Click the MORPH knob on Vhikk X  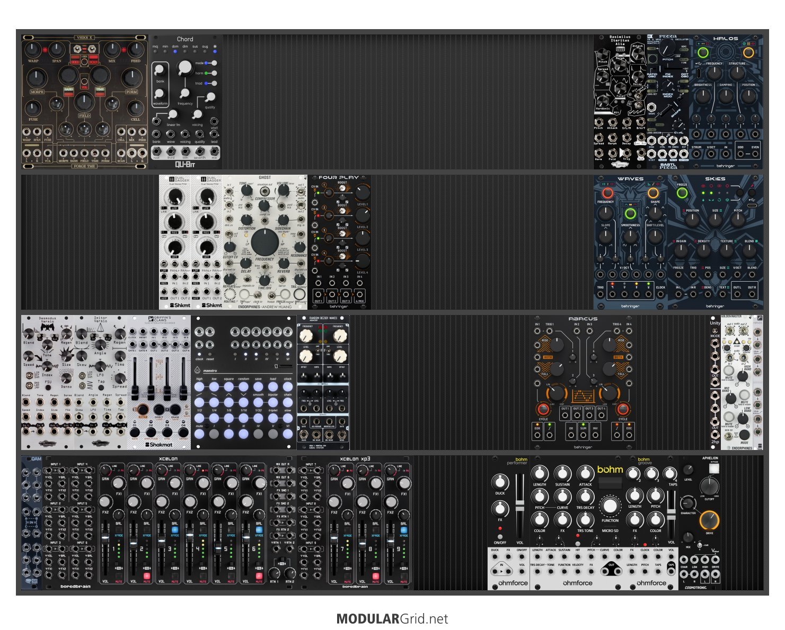37,78
